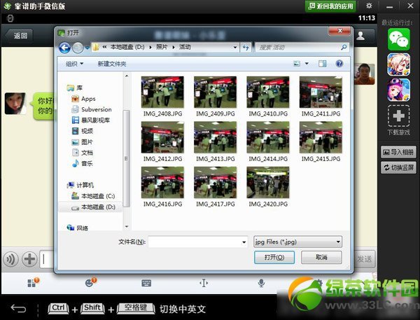Screen dimensions: 420x320
Task: Open the jpg Files (*.jpg) file type dropdown
Action: click(297, 242)
